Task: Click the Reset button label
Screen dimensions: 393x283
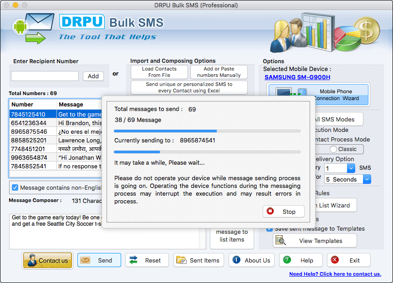Action: [153, 260]
